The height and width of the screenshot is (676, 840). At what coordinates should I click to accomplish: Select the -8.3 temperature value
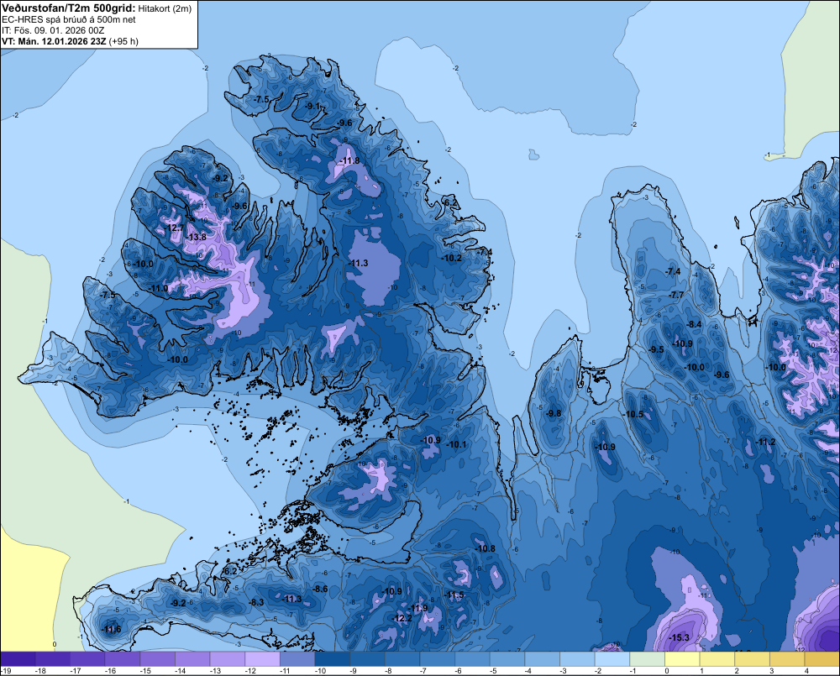(x=256, y=602)
